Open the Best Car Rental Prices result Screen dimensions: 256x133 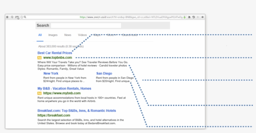click(x=55, y=53)
